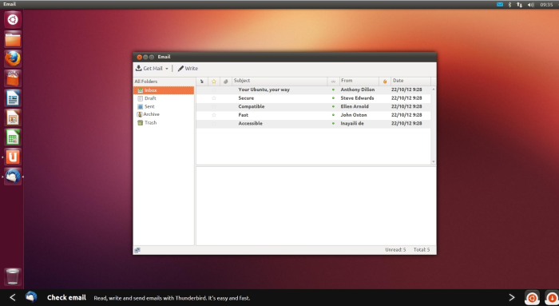The image size is (559, 306).
Task: Click the Write button to compose
Action: [188, 68]
